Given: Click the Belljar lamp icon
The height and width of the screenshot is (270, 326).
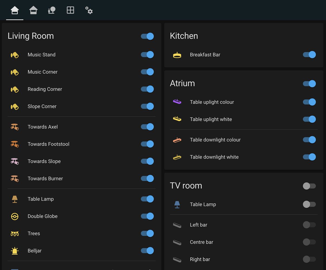Looking at the screenshot, I should tap(15, 251).
